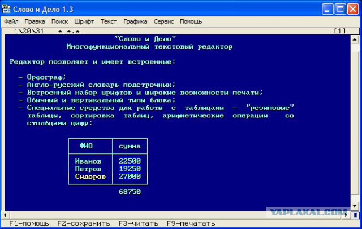Click the Иванов table cell
Screen dimensions: 362x229
(88, 161)
